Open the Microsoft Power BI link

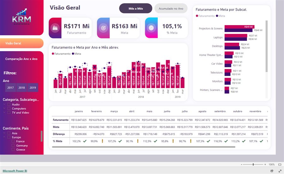click(15, 171)
